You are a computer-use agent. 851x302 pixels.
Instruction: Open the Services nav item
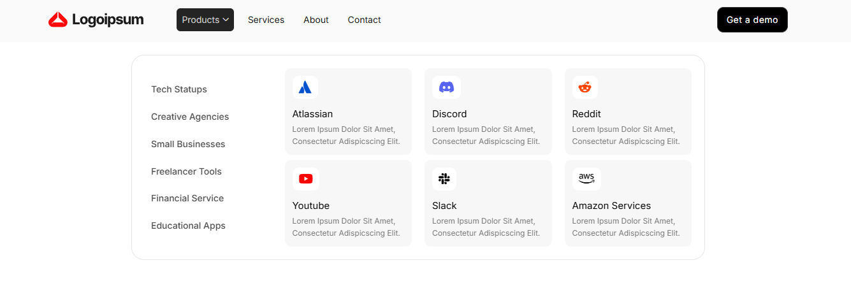tap(266, 20)
